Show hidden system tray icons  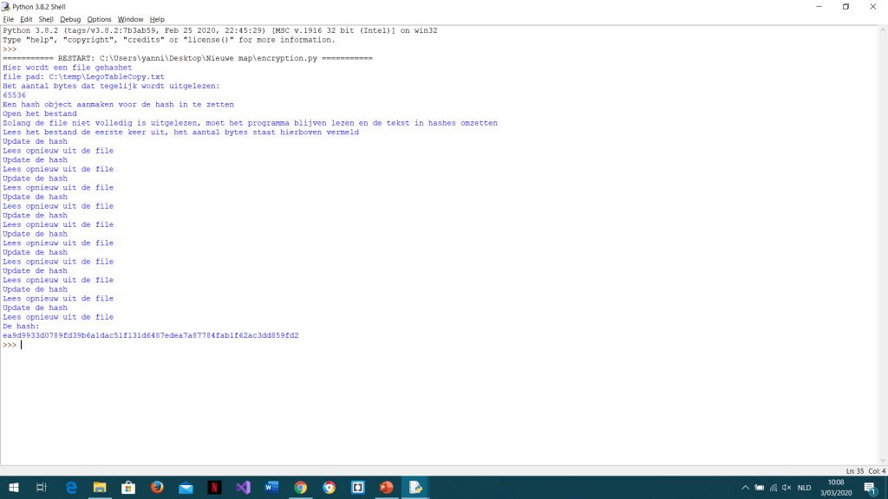pos(745,488)
